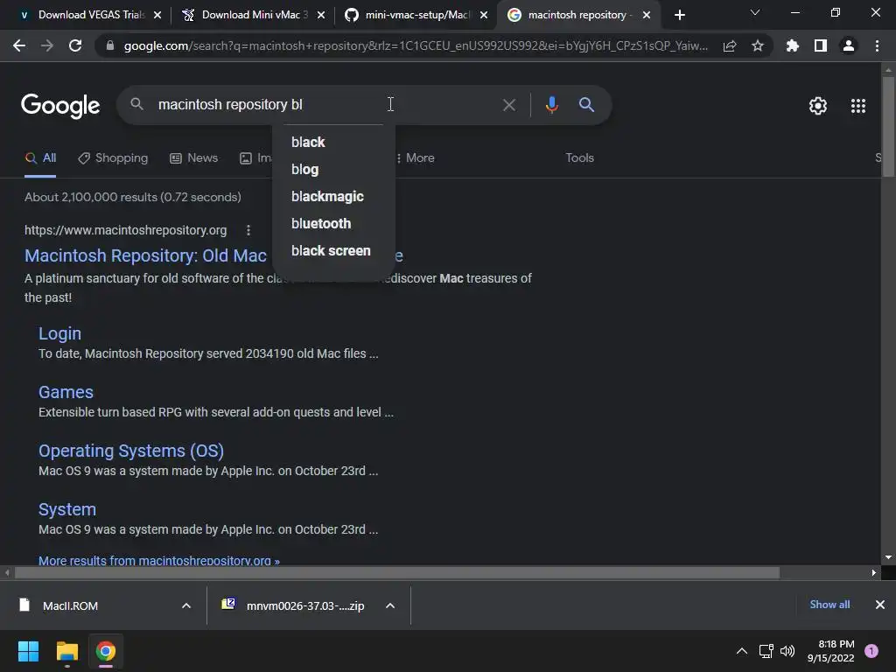Click More results from macintoshrepository.org

[159, 561]
